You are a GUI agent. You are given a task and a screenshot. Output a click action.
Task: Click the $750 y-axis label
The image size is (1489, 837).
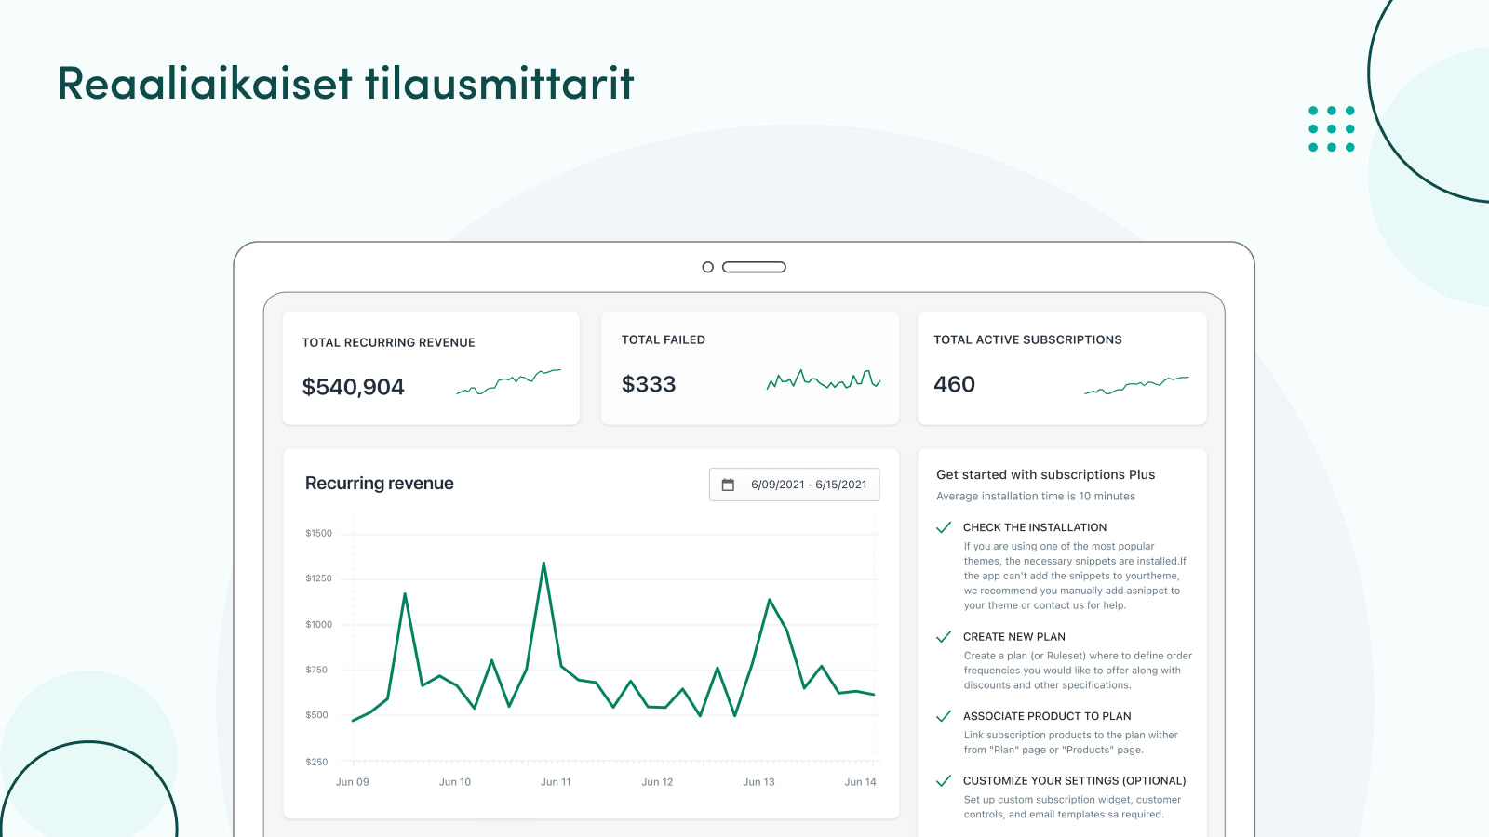coord(316,670)
